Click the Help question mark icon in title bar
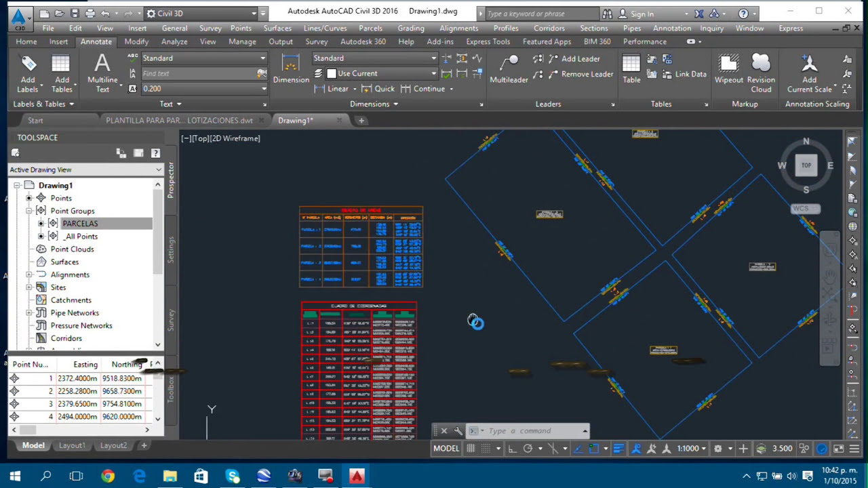This screenshot has height=488, width=868. click(x=743, y=14)
